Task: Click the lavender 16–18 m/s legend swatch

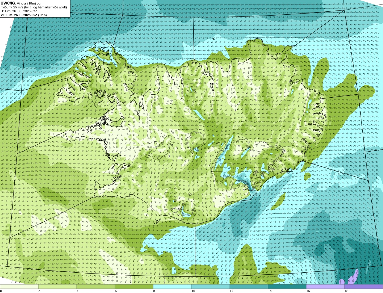Action: [326, 287]
